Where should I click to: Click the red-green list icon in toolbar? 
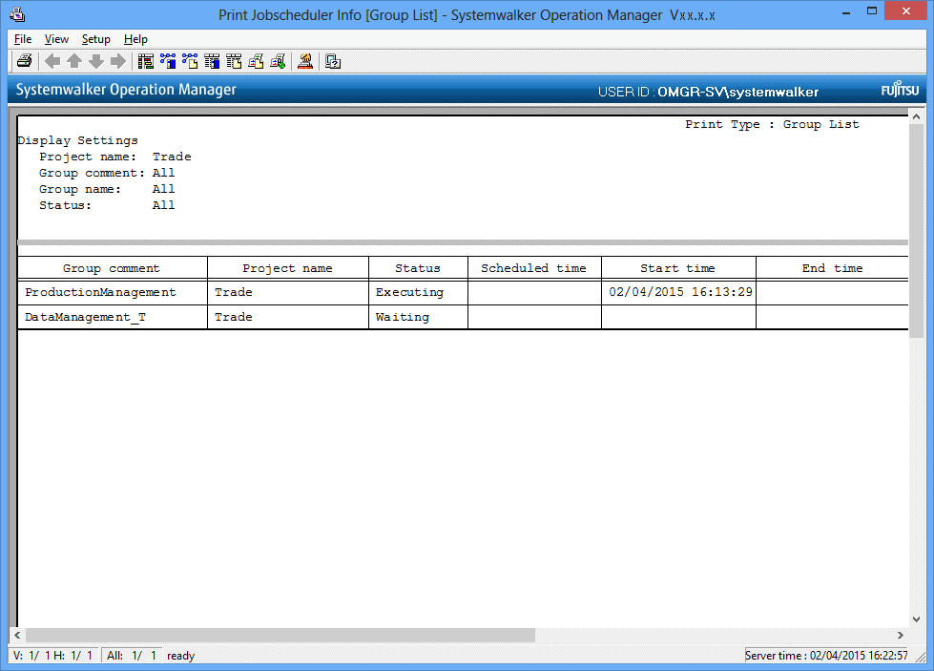tap(146, 61)
